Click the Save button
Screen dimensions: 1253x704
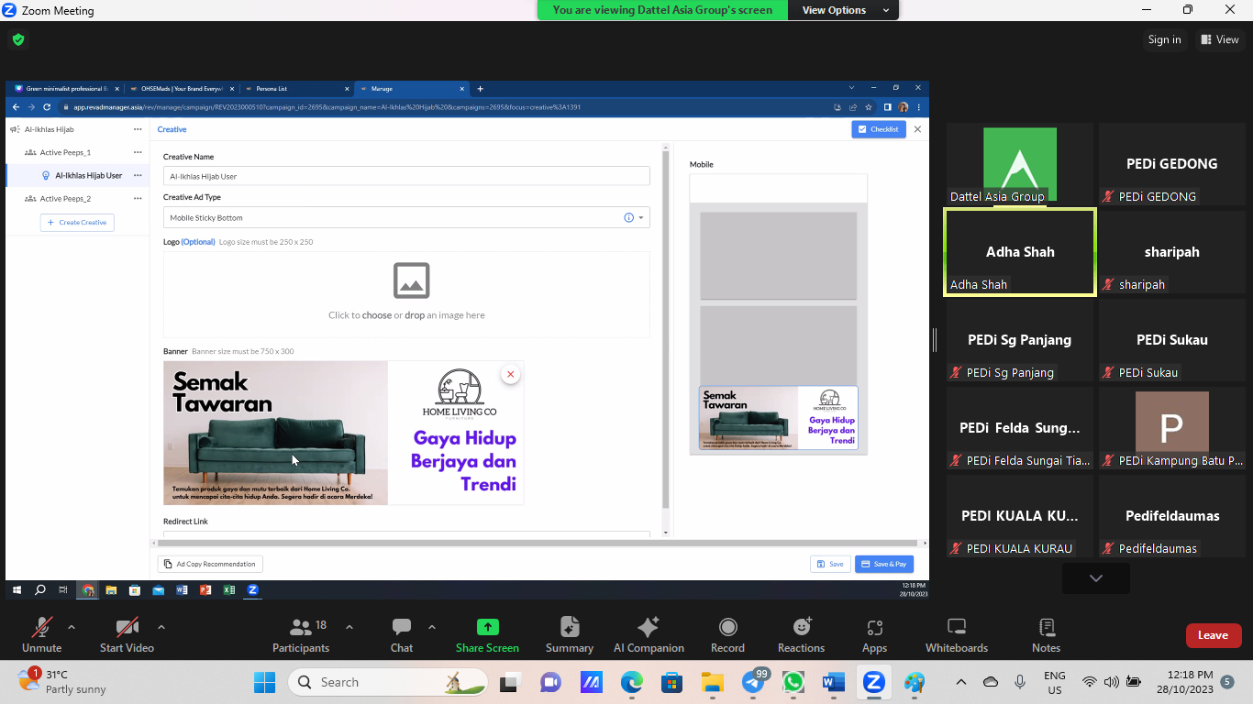pyautogui.click(x=830, y=564)
